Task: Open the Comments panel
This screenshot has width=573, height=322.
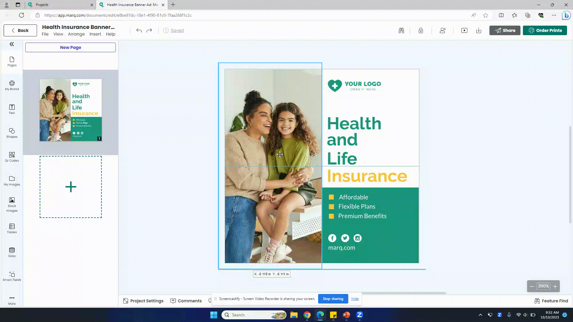Action: click(186, 301)
